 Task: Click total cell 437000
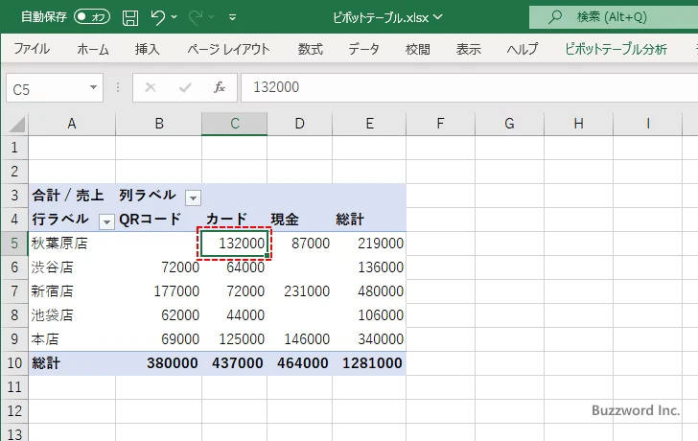tap(235, 363)
